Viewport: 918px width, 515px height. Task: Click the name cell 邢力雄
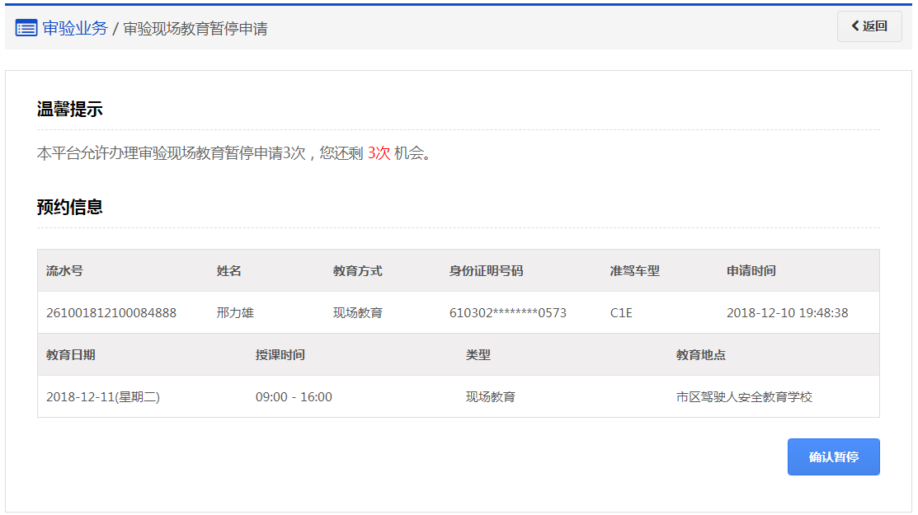(235, 313)
